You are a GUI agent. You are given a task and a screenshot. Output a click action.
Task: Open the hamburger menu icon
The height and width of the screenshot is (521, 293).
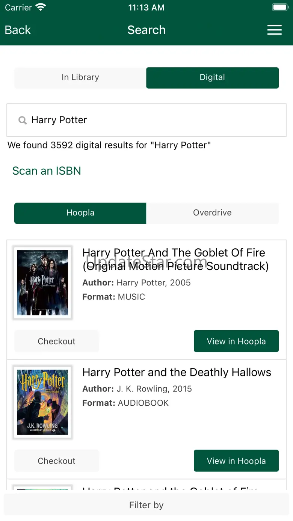click(274, 30)
